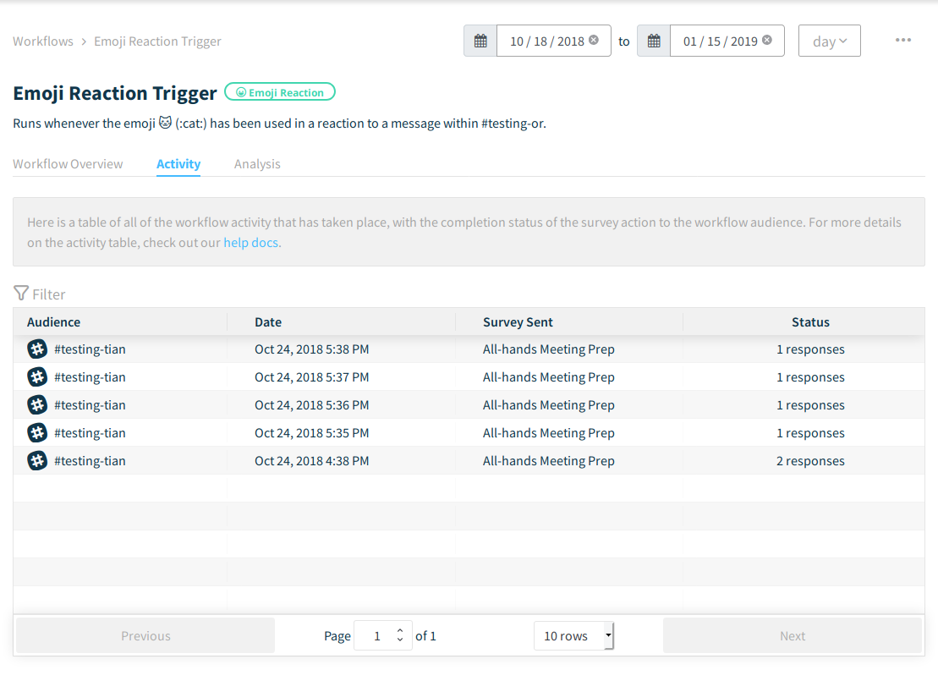Click the page number stepper arrows
Screen dimensions: 938x692
point(400,636)
